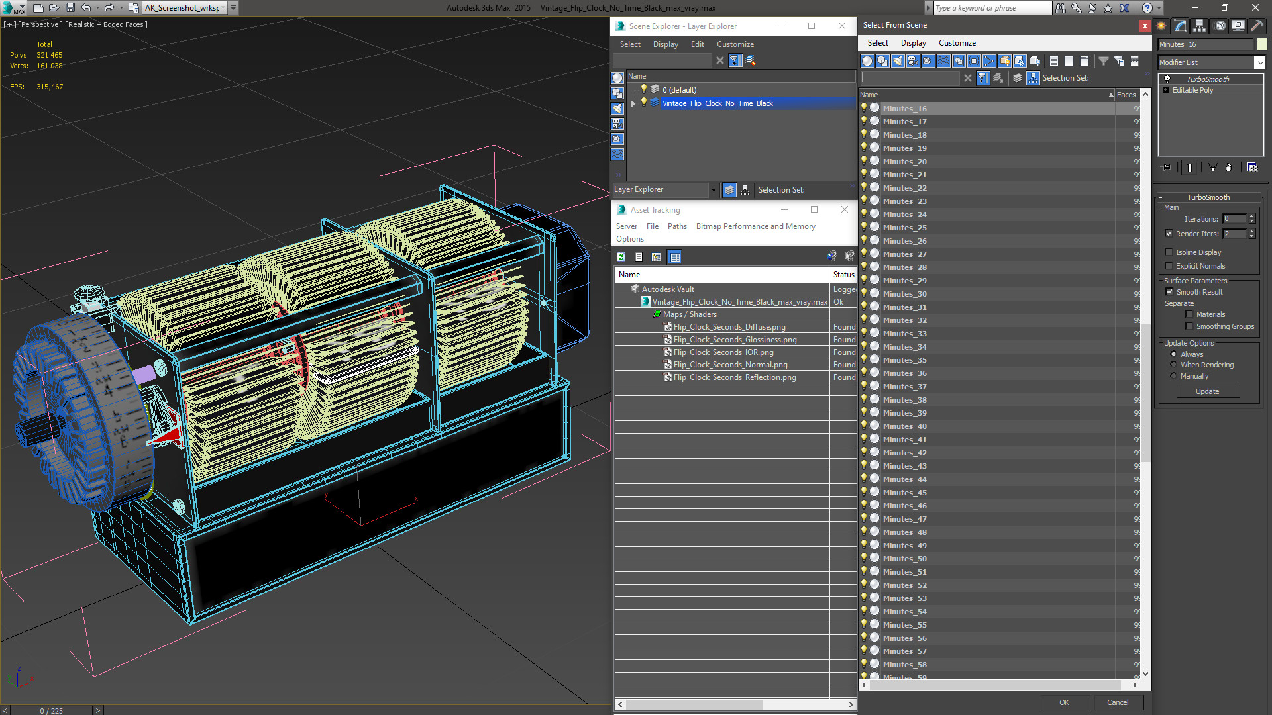Expand Editable Poly sub-objects in stack
The image size is (1272, 715).
point(1165,90)
